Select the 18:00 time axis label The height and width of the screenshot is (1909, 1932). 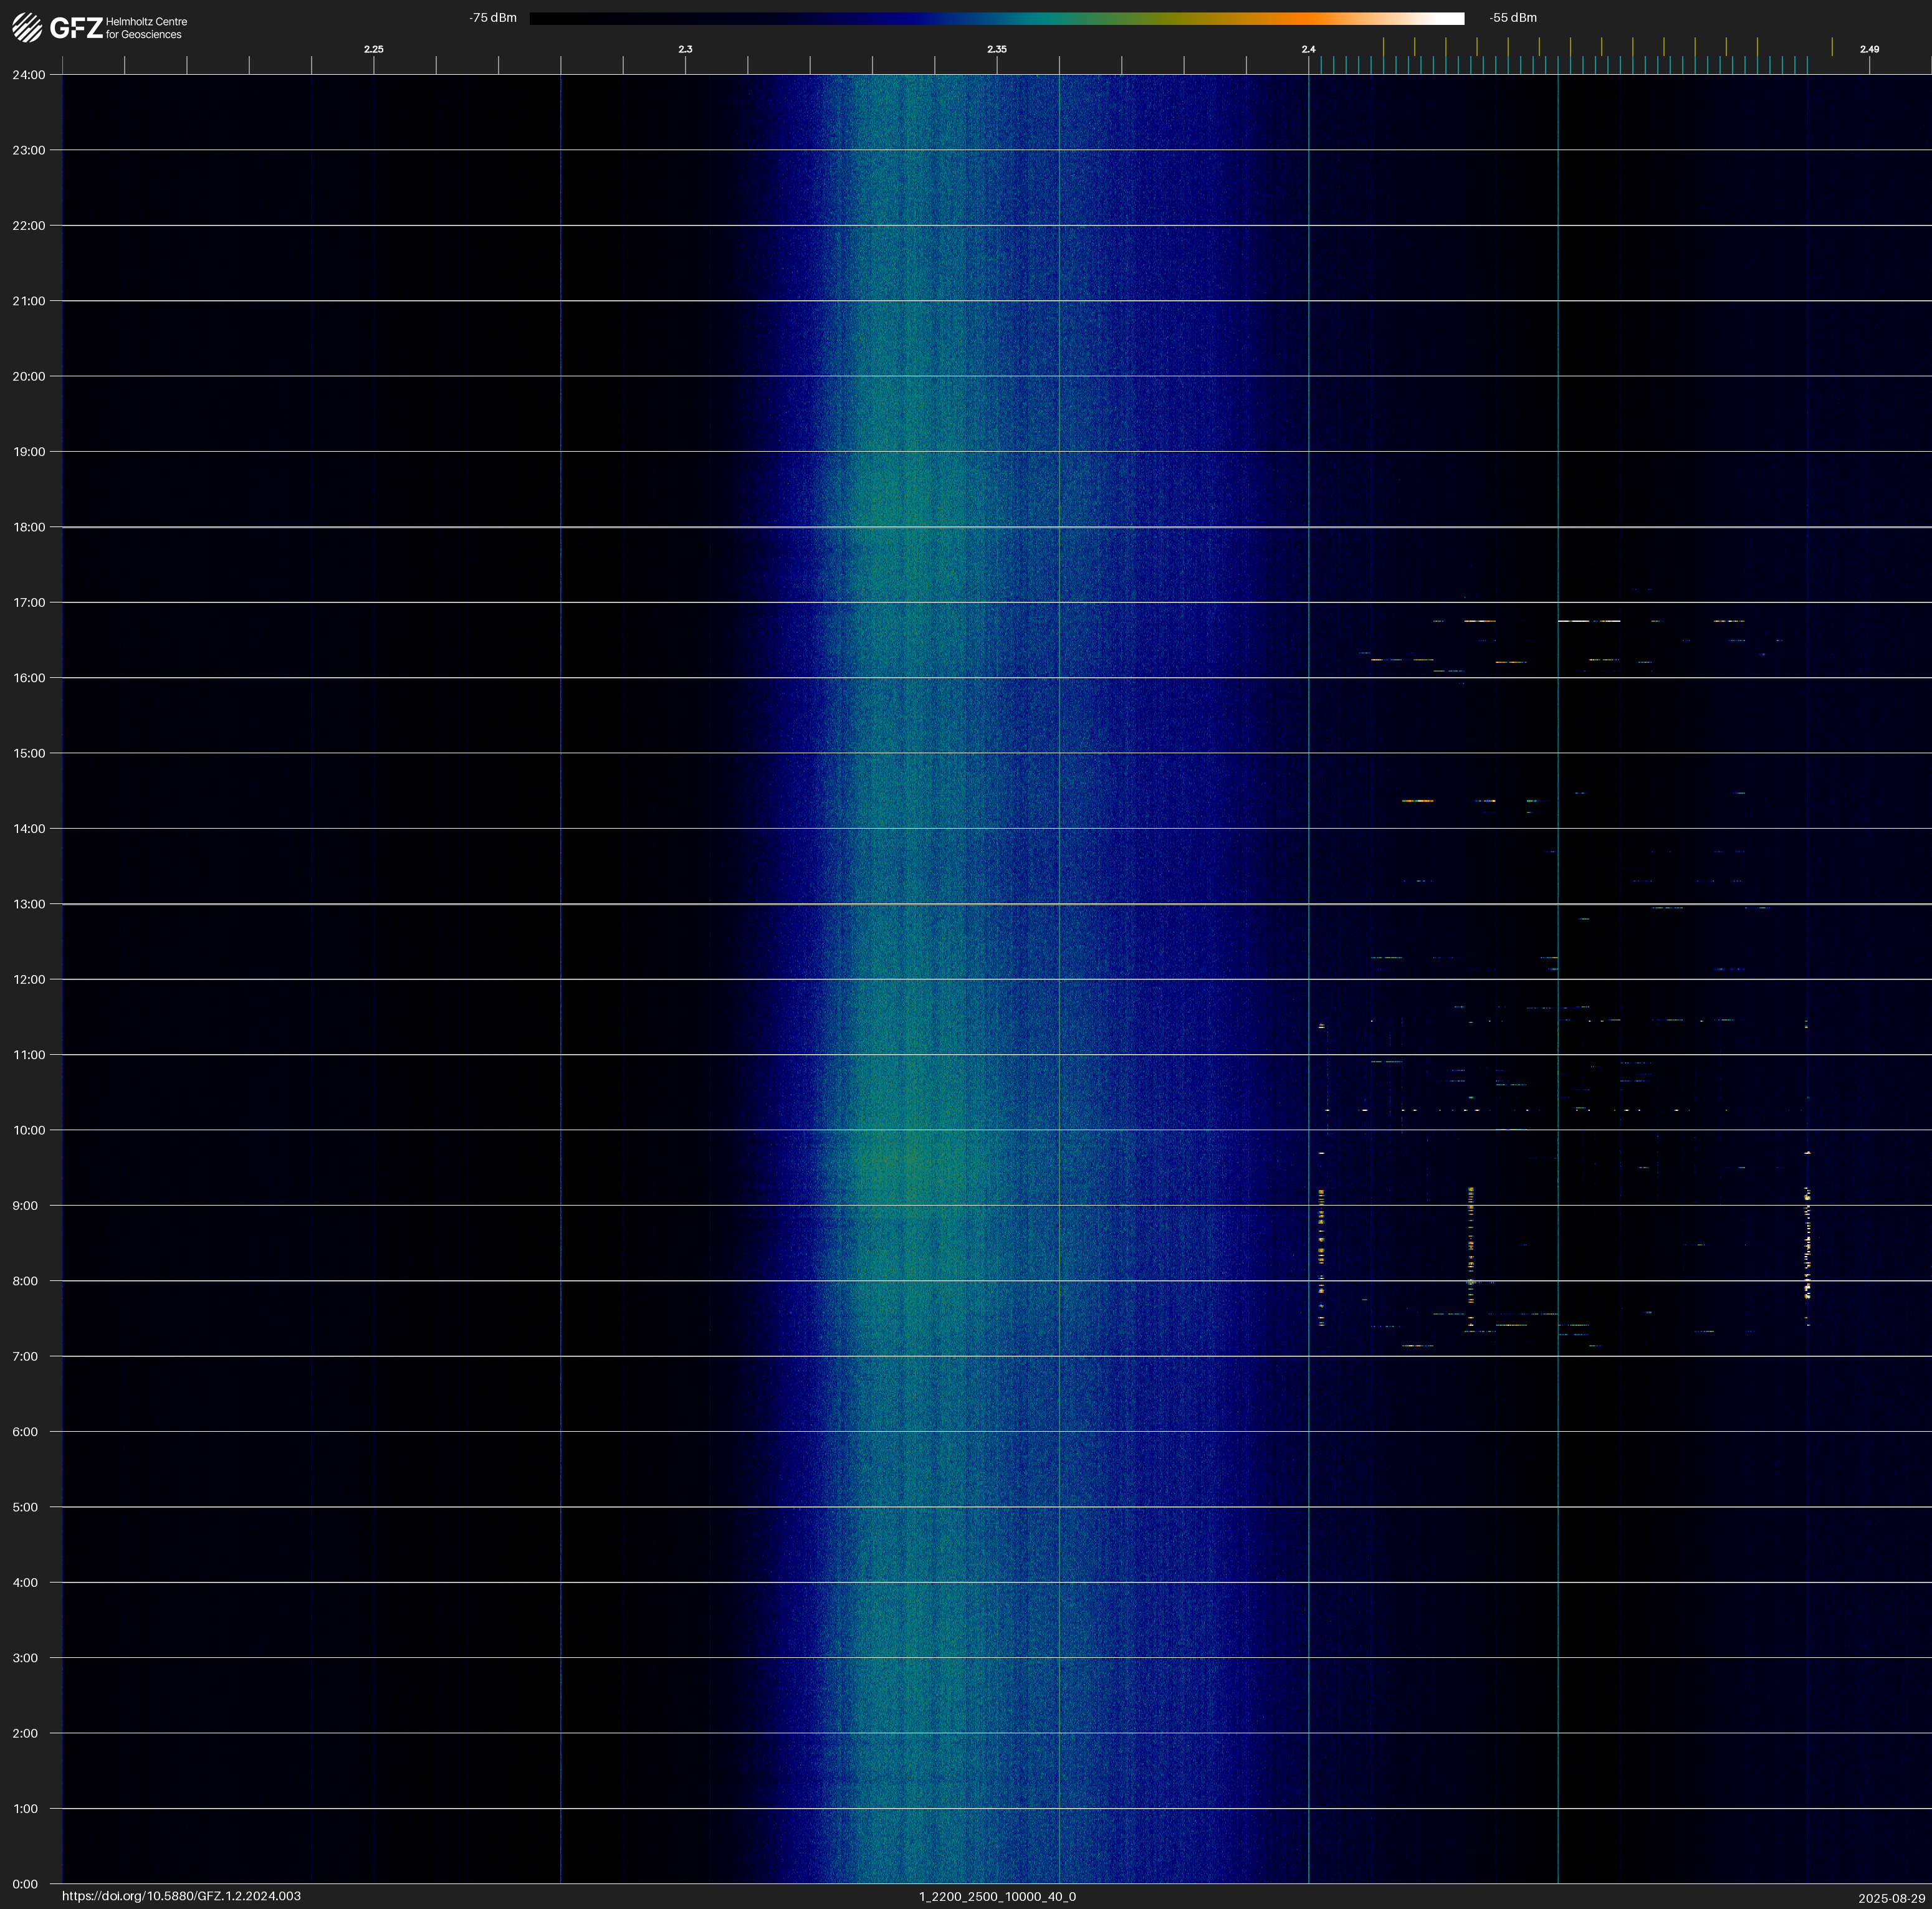click(29, 526)
